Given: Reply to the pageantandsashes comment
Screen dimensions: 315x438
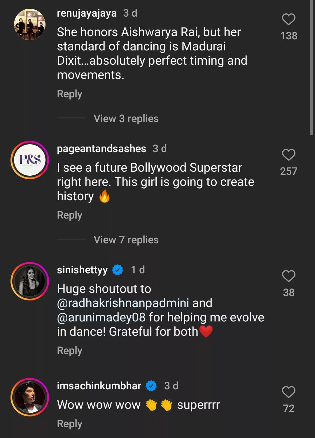Looking at the screenshot, I should tap(69, 215).
